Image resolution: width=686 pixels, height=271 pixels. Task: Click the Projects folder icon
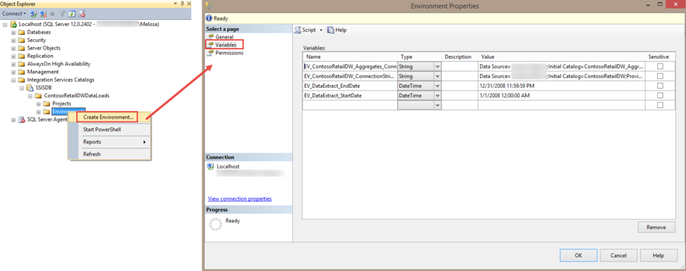pos(47,104)
